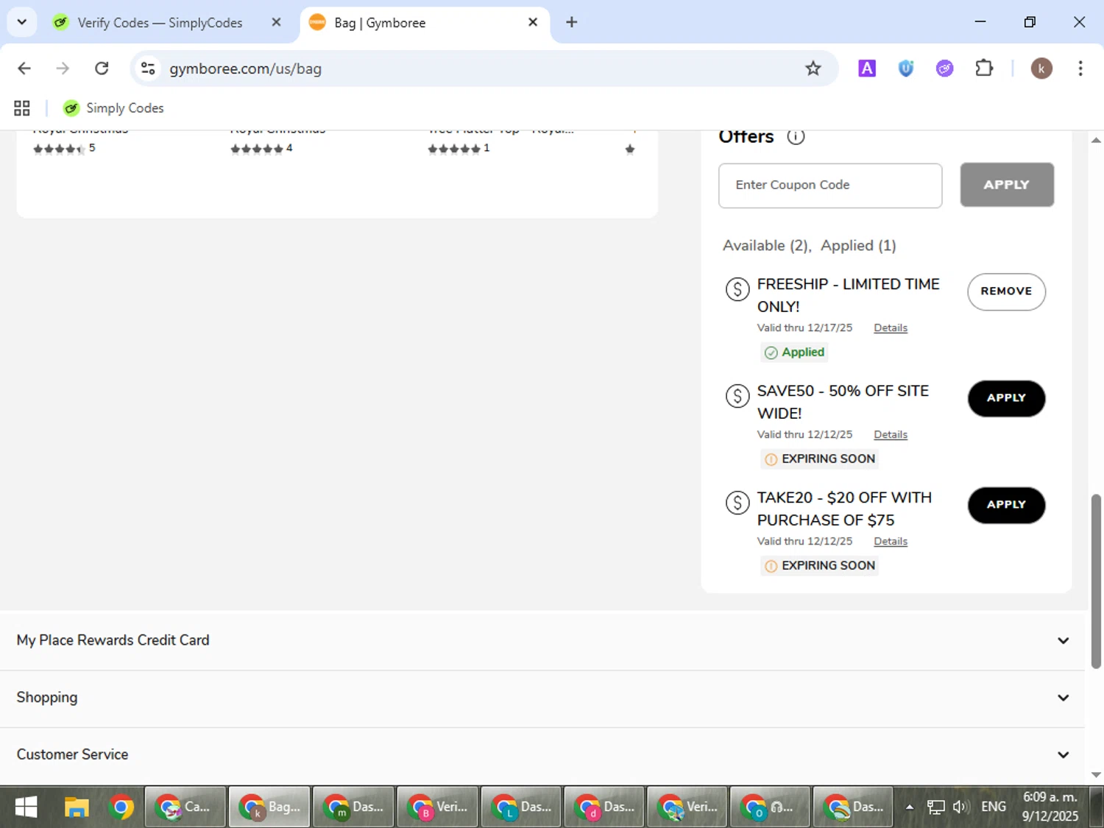Switch to the Bag... taskbar window
This screenshot has height=828, width=1104.
269,807
